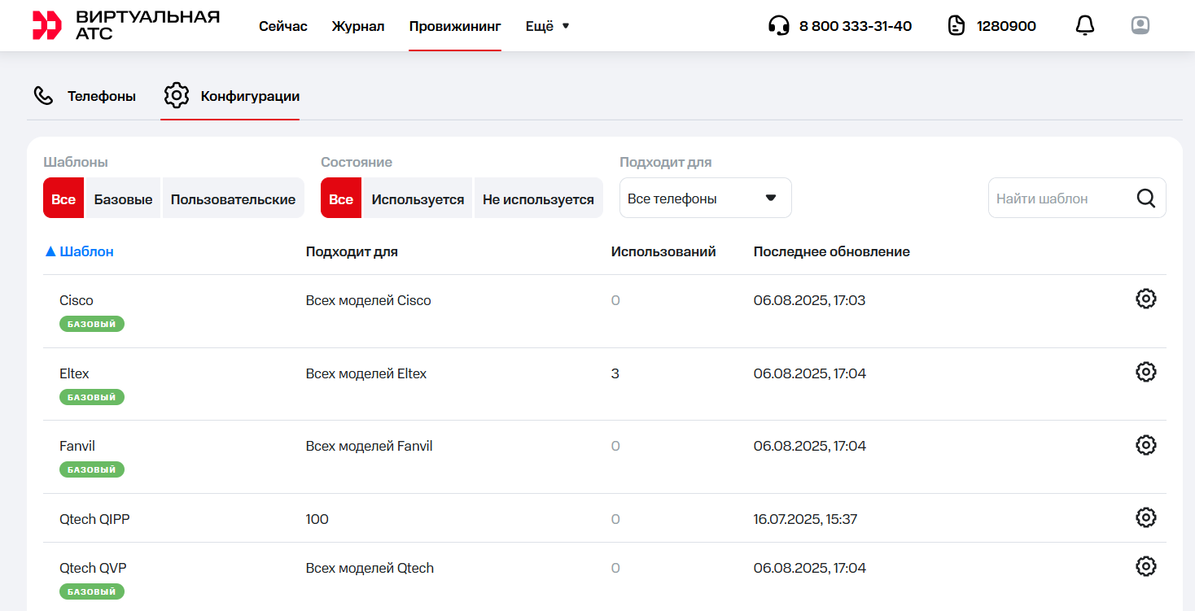
Task: Click the support phone number 8 800 333-31-40
Action: (855, 26)
